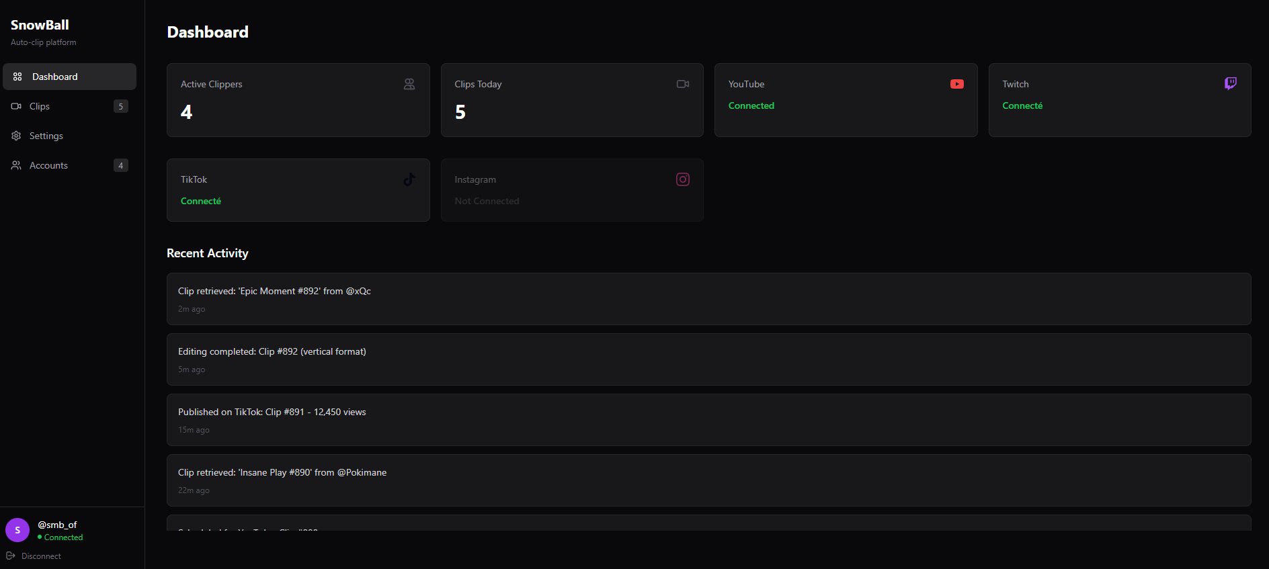Open activity 'Published on TikTok: Clip #891'
This screenshot has width=1269, height=569.
click(709, 420)
